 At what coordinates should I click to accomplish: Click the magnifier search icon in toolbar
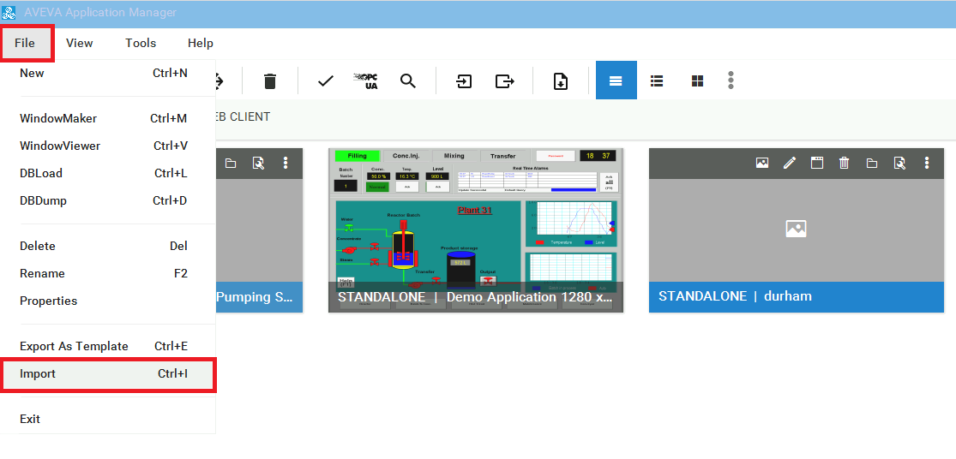[x=408, y=80]
